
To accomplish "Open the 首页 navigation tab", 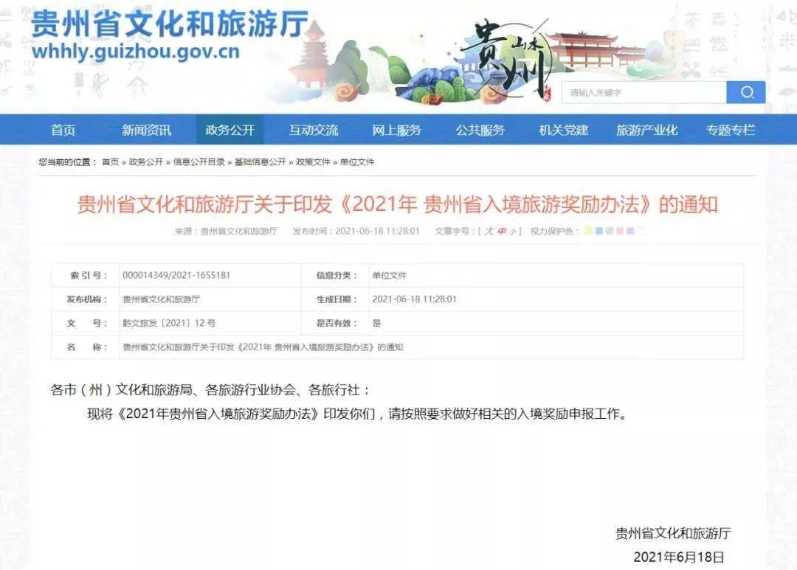I will click(x=63, y=130).
